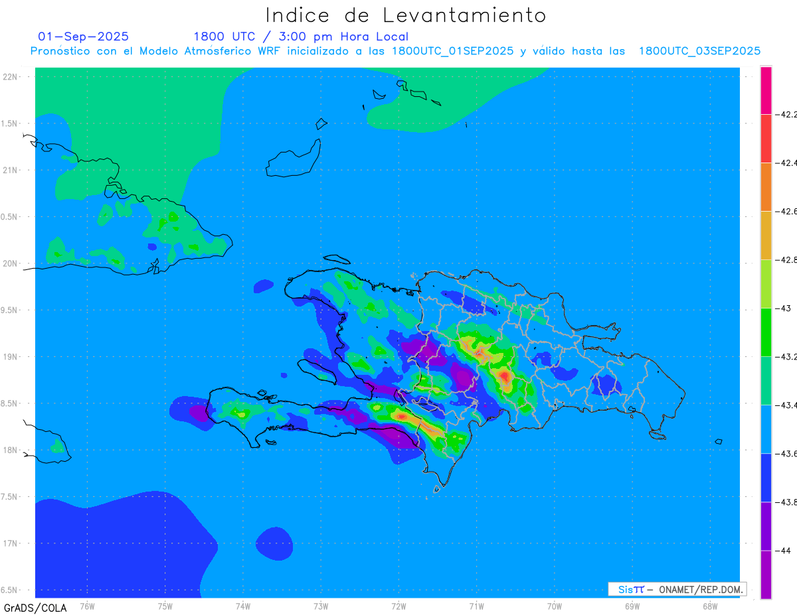Click the '76W' longitude label
This screenshot has height=615, width=797.
[87, 605]
